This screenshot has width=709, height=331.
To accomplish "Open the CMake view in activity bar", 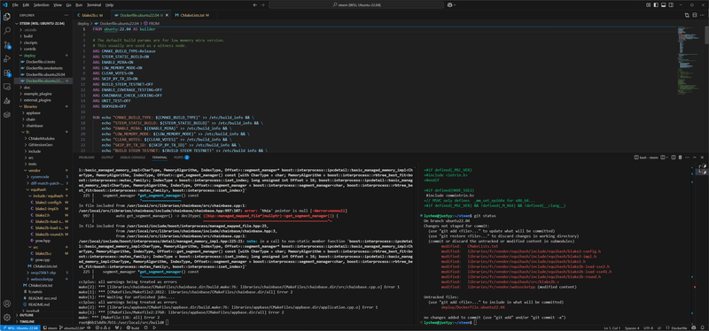I will [7, 101].
